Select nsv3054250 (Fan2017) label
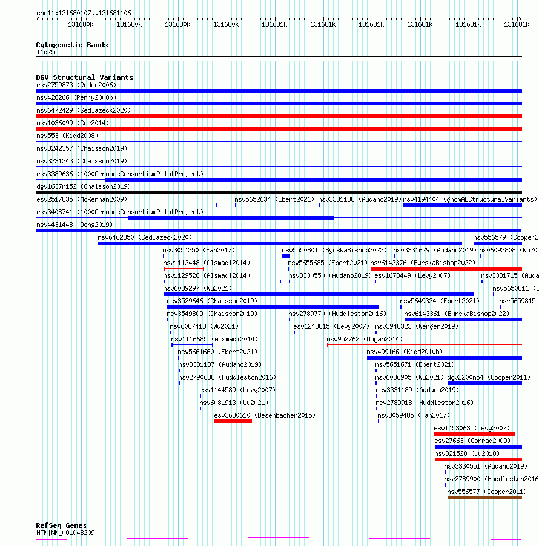This screenshot has width=539, height=546. (199, 251)
